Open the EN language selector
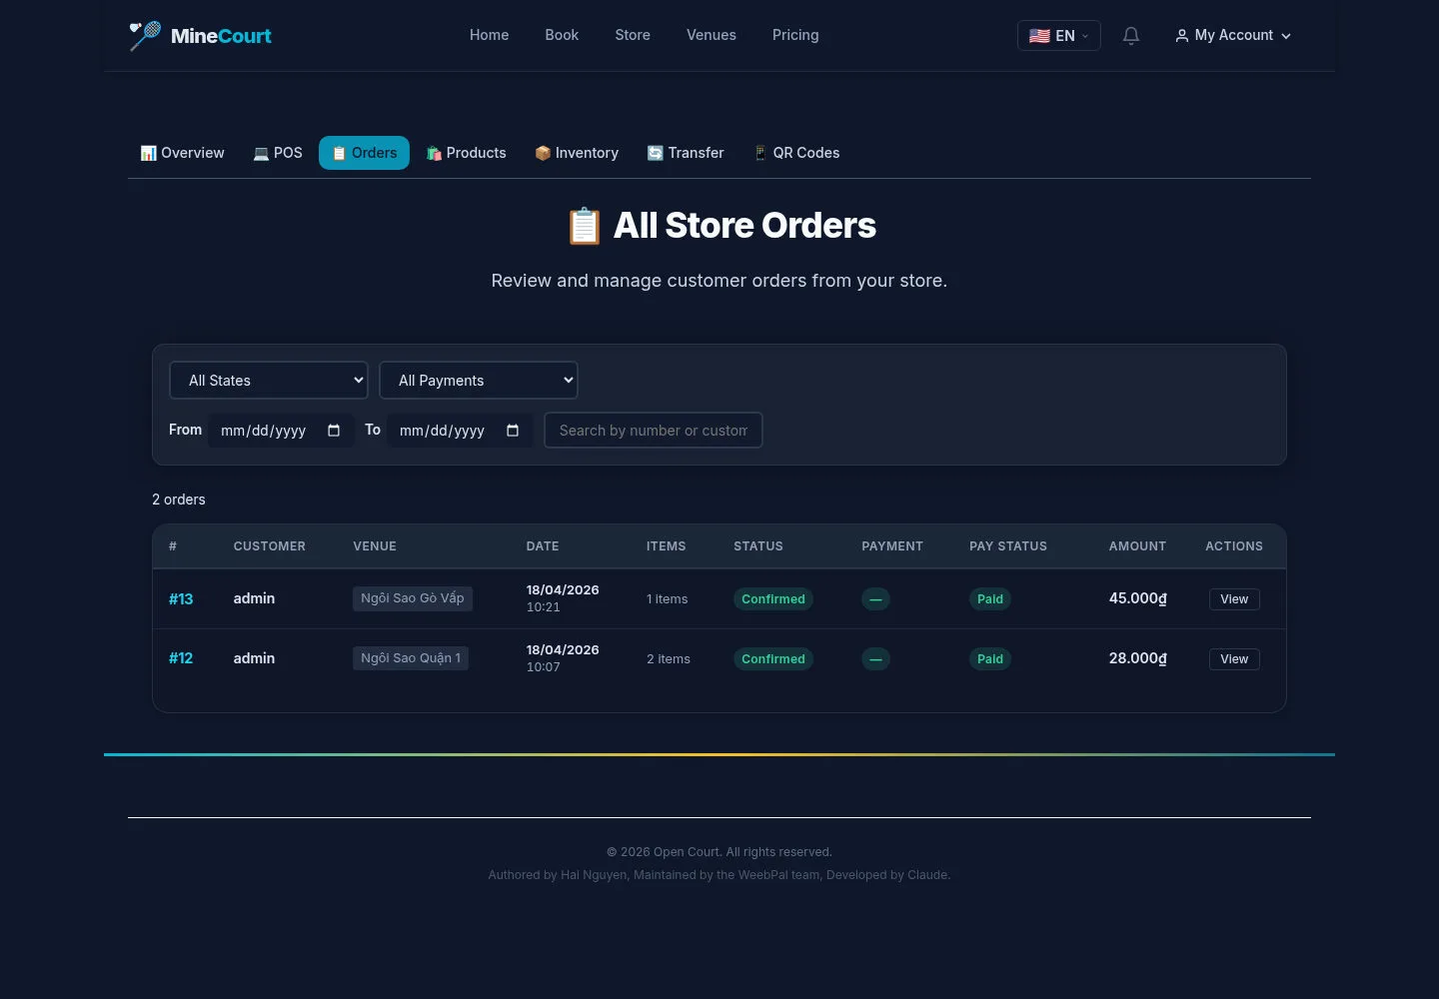Image resolution: width=1439 pixels, height=999 pixels. 1059,36
